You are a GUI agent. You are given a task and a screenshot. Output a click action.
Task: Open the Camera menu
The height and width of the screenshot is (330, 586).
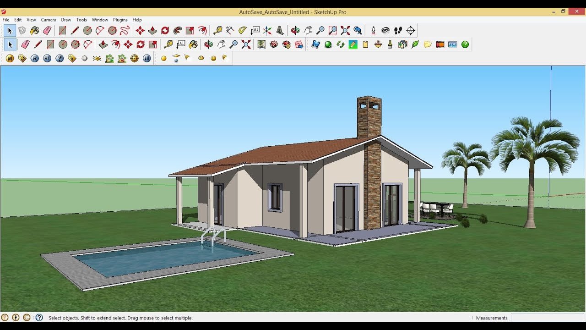click(49, 20)
